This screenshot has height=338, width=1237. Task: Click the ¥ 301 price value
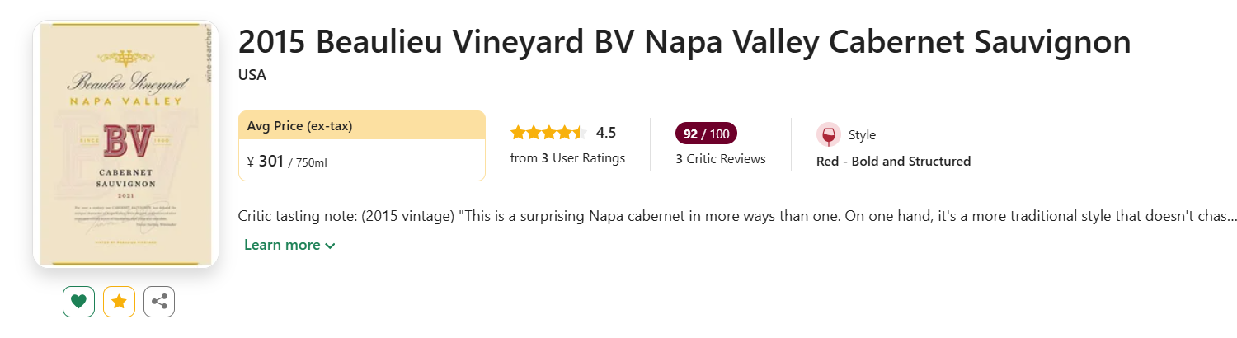(266, 161)
